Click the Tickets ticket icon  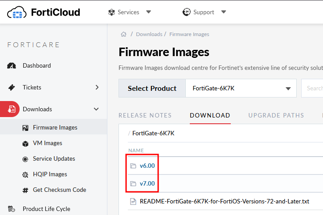(x=12, y=88)
